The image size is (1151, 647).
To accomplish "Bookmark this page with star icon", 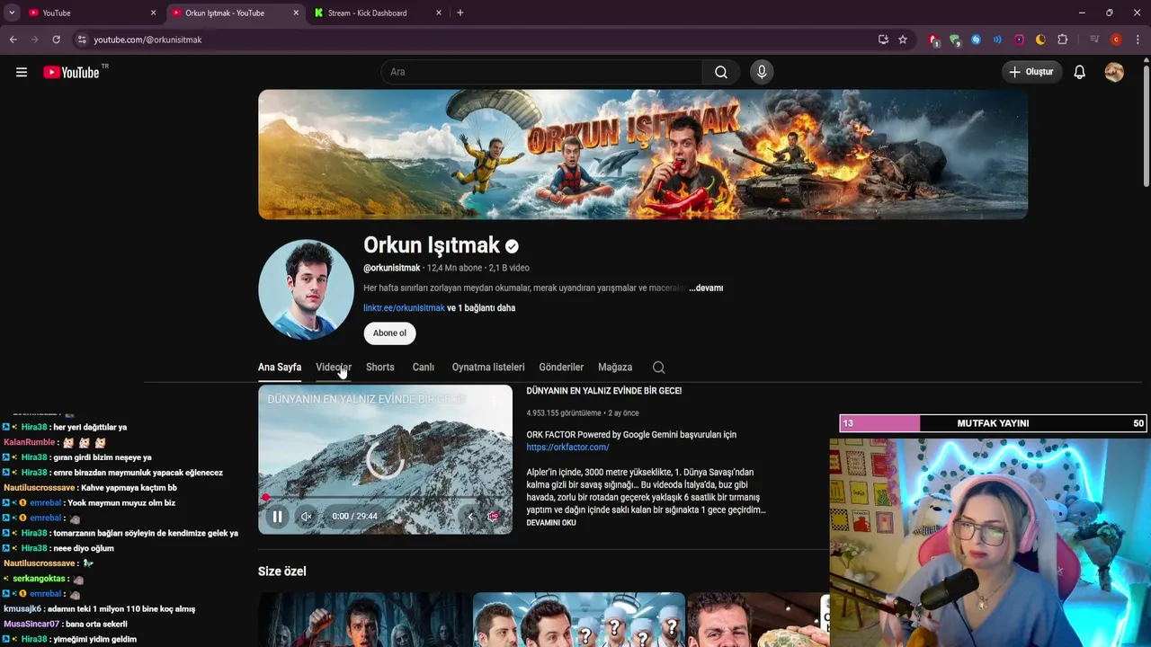I will tap(903, 40).
